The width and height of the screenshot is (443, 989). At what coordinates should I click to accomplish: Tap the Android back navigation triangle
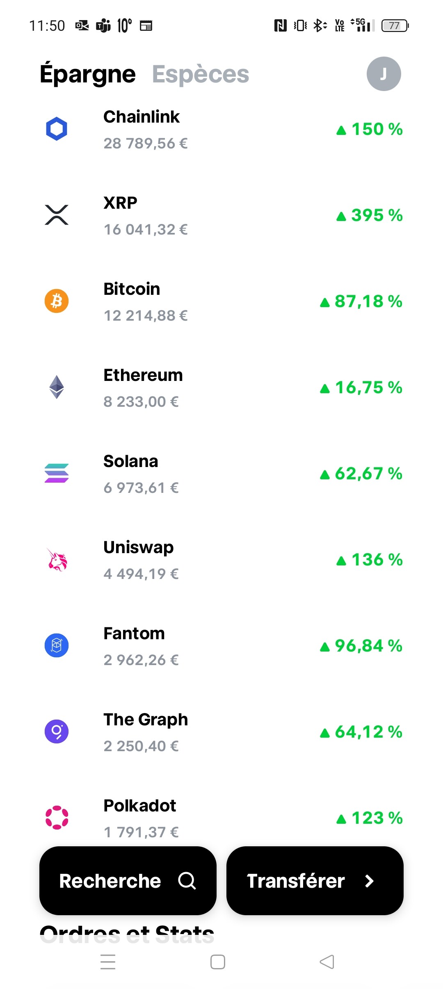[x=327, y=962]
